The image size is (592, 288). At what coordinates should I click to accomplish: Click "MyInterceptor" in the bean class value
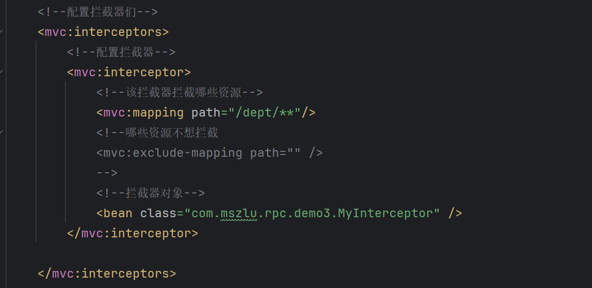coord(385,214)
